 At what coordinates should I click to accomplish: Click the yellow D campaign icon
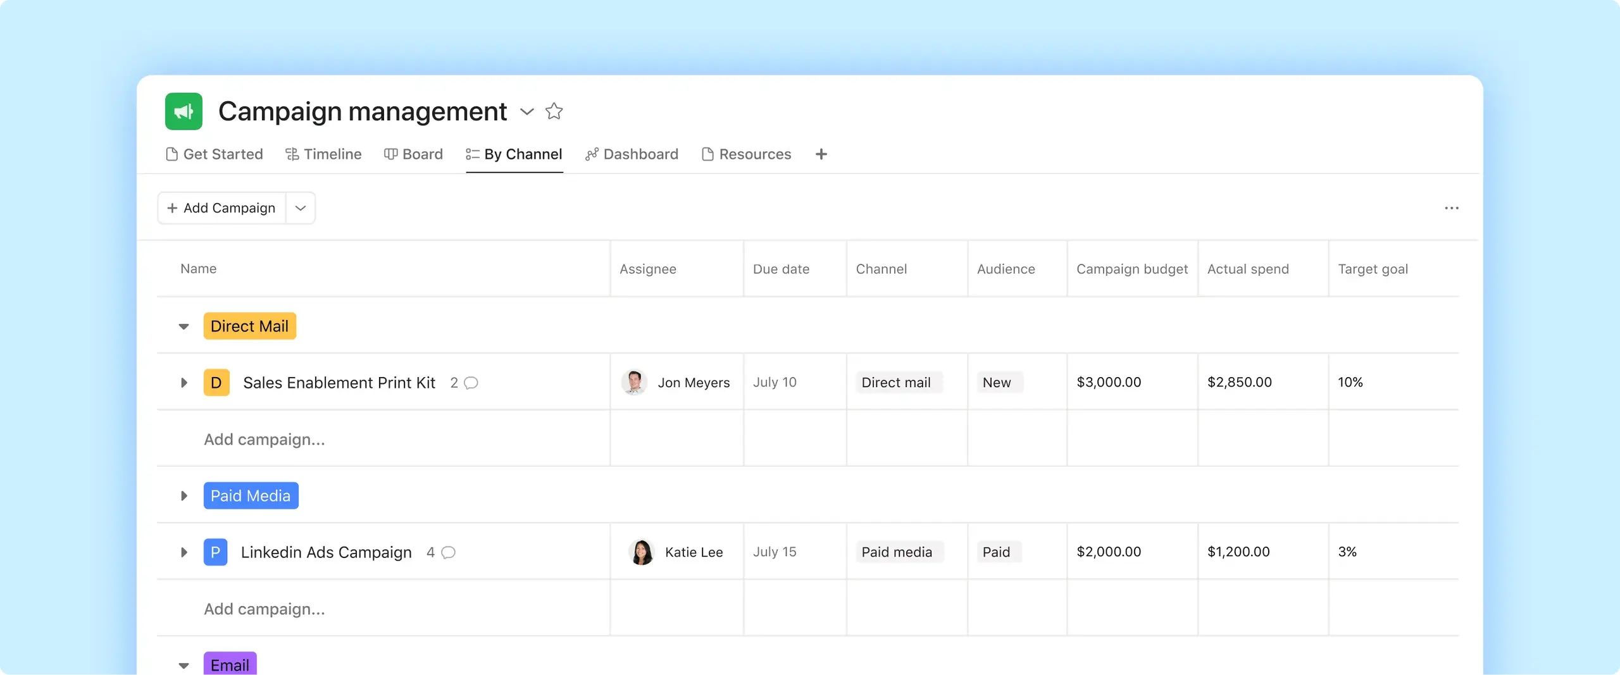pyautogui.click(x=216, y=383)
